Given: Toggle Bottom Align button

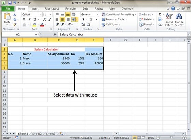Looking at the screenshot, I should [68, 15].
